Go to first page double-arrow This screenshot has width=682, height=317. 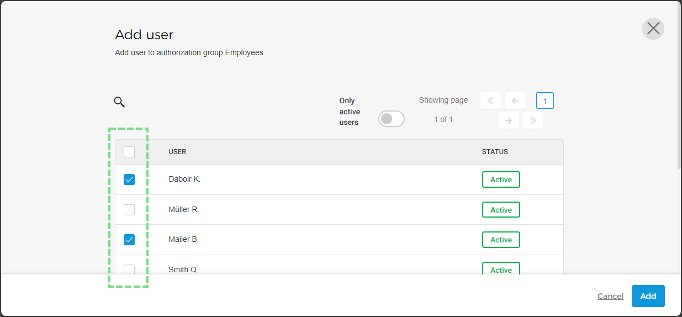tap(491, 101)
